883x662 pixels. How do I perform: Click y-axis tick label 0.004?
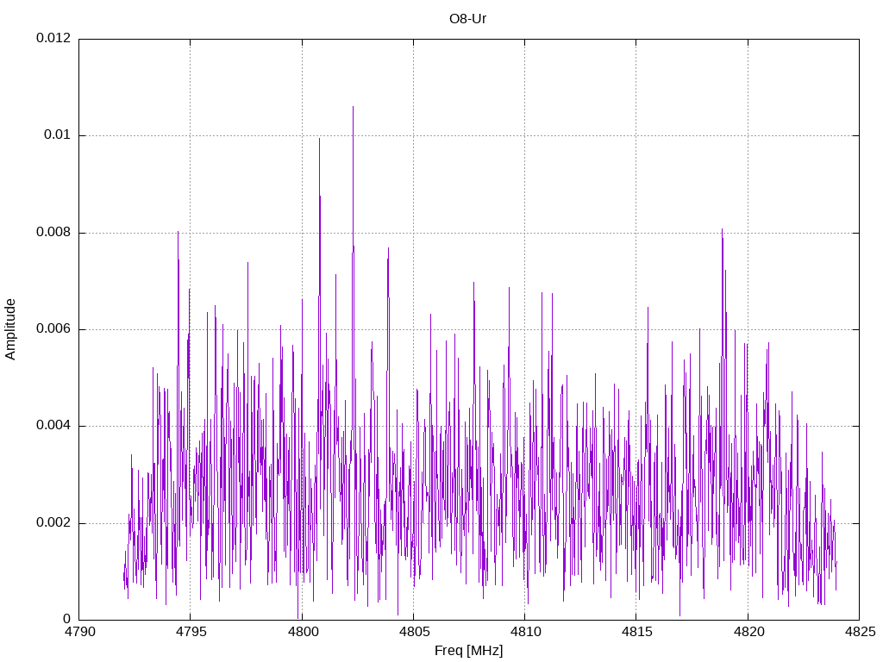[x=53, y=426]
